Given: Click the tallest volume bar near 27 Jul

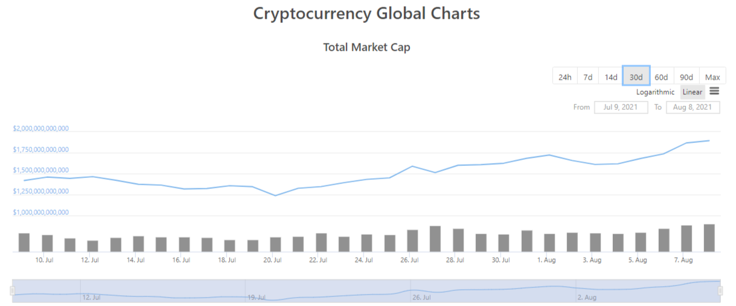Looking at the screenshot, I should [435, 238].
